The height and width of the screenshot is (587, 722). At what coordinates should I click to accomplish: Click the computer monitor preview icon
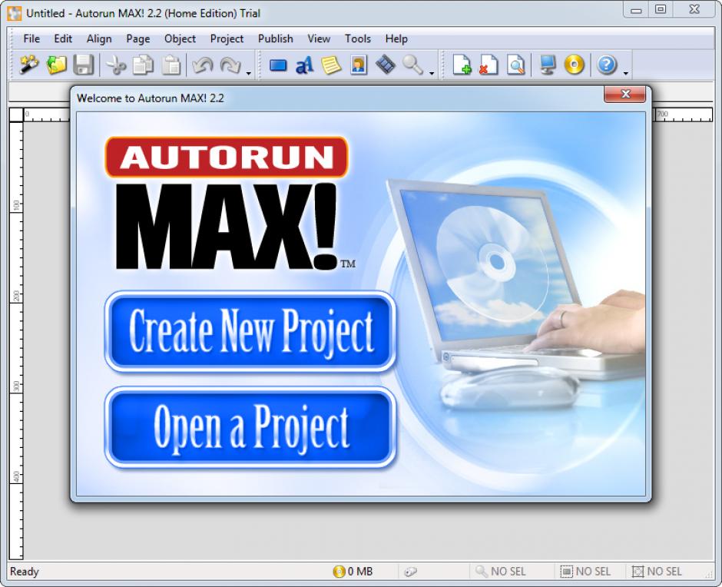point(548,65)
